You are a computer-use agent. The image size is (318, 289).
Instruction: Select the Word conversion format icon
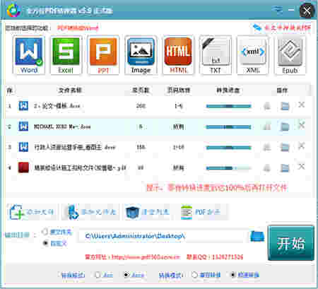29,56
